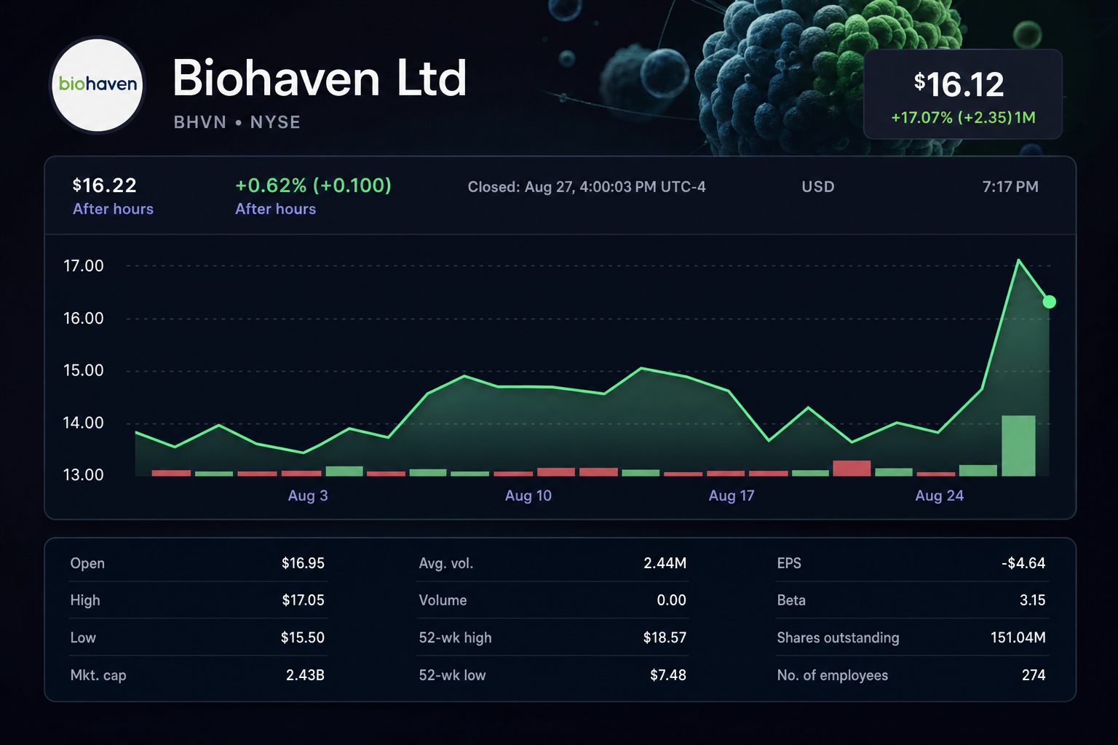Click the Aug 24 axis label
This screenshot has height=745, width=1118.
click(x=939, y=495)
